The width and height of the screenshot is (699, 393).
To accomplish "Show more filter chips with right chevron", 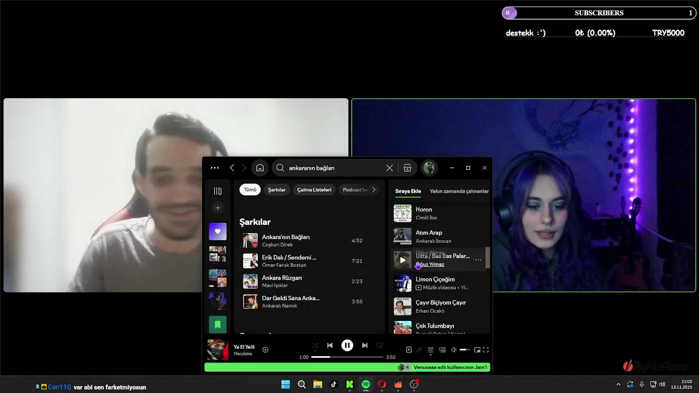I will point(374,190).
